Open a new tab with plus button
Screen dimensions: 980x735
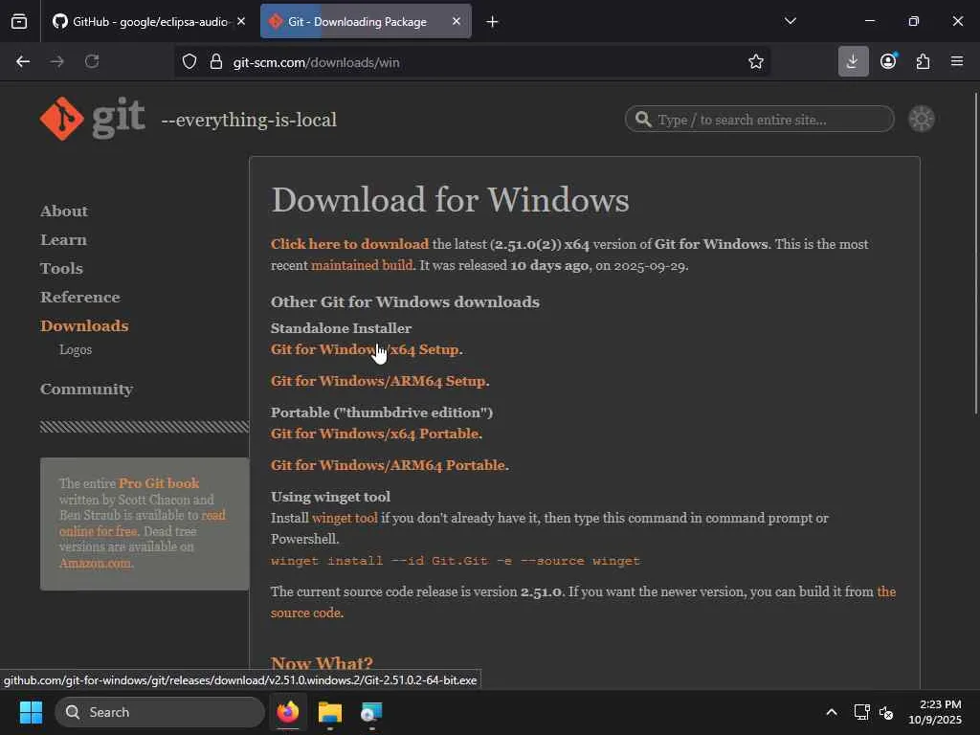pos(492,22)
